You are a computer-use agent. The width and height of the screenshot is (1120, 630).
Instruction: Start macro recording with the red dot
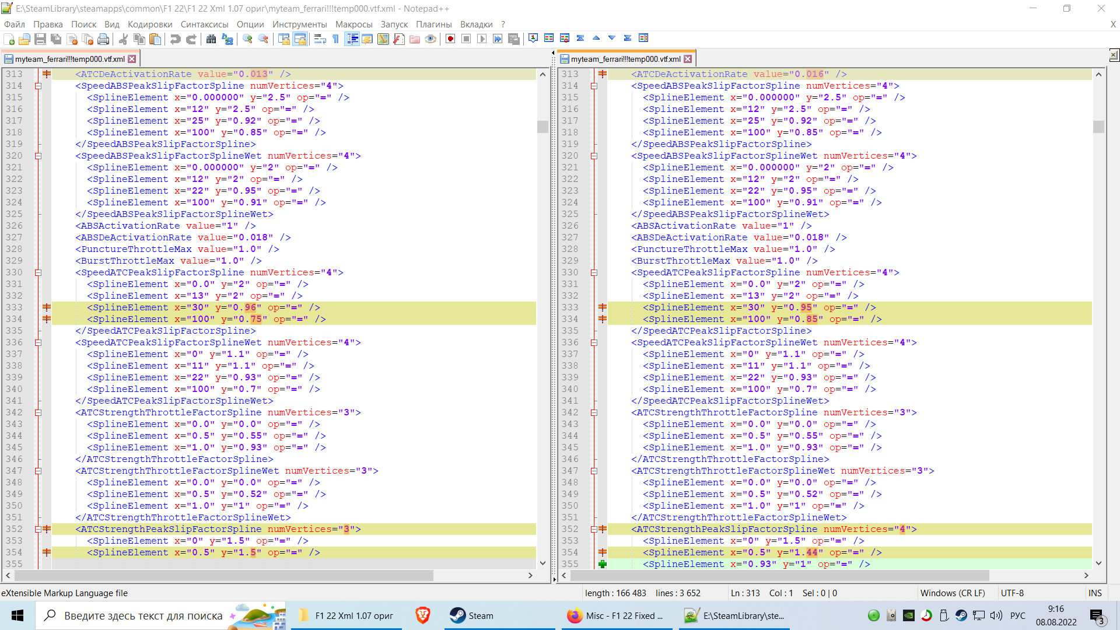pyautogui.click(x=450, y=39)
